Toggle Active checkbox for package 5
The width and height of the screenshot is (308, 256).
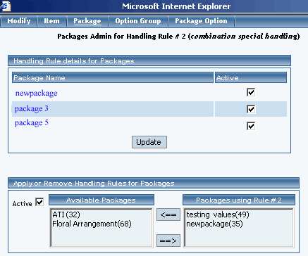(251, 126)
